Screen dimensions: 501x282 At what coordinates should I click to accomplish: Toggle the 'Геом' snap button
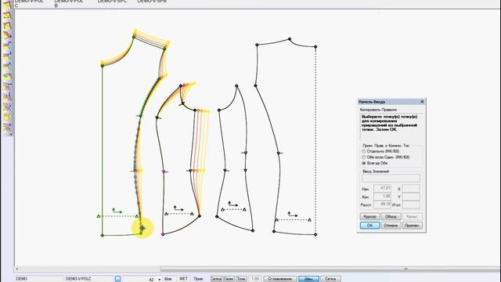[x=229, y=279]
